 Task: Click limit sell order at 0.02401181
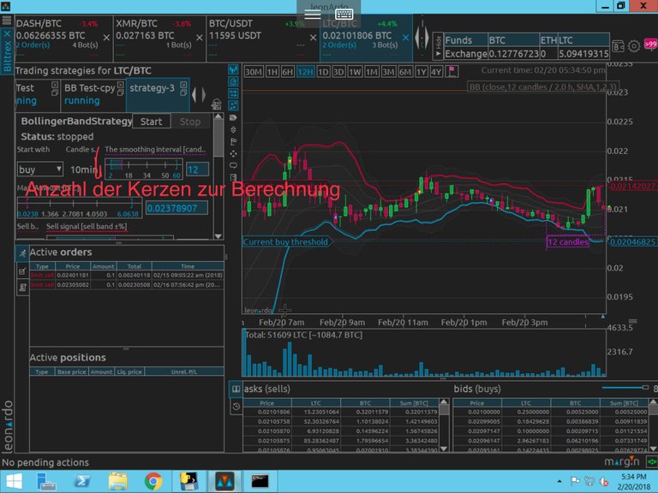(x=127, y=276)
